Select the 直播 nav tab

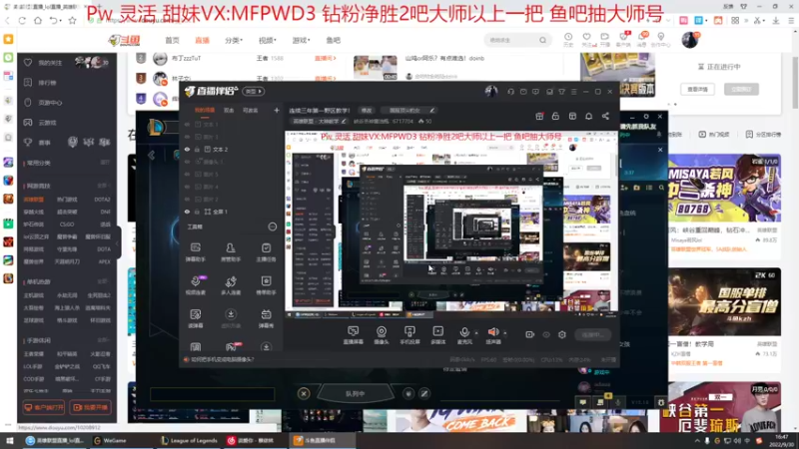point(203,40)
